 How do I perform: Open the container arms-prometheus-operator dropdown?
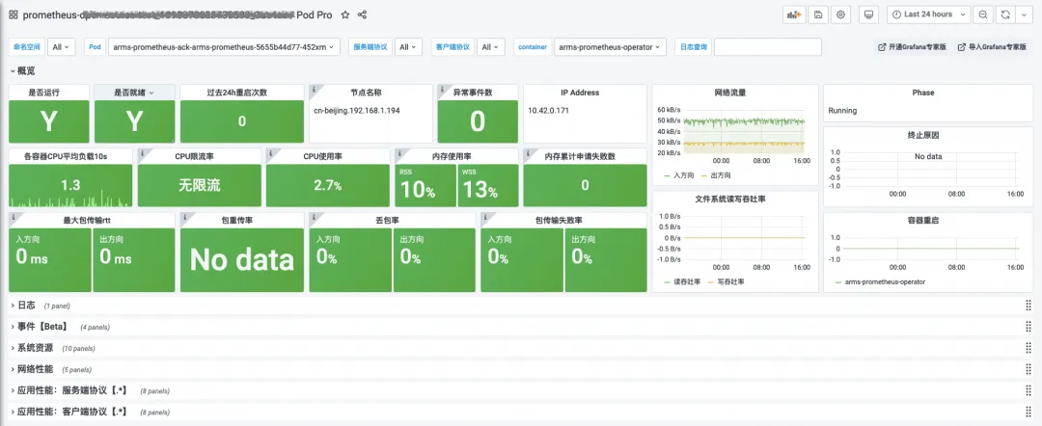610,47
